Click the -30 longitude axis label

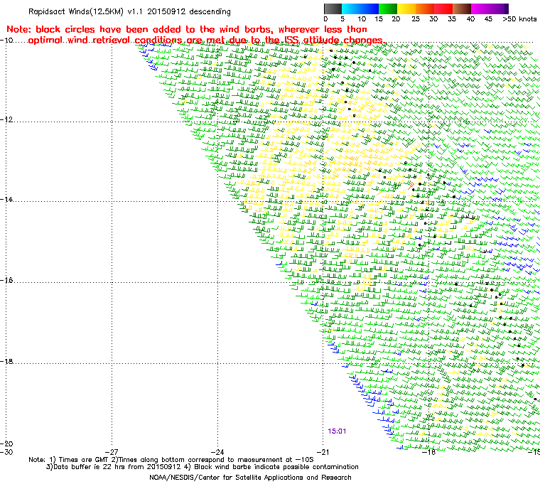pos(6,451)
